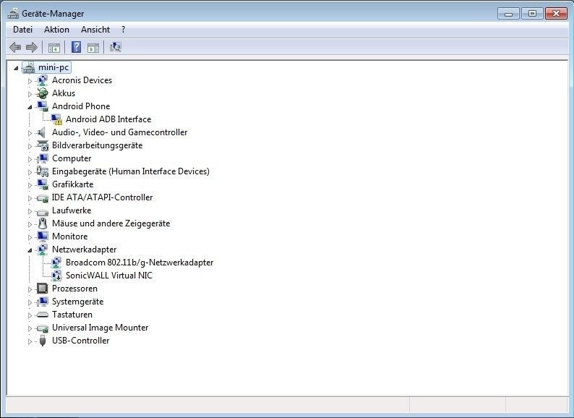Viewport: 574px width, 418px height.
Task: Collapse the Android Phone node
Action: [30, 107]
